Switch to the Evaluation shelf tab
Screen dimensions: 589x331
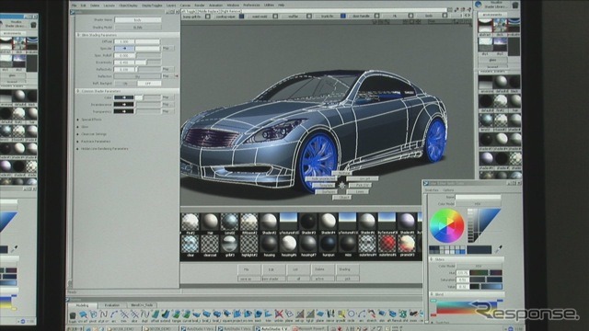click(112, 305)
